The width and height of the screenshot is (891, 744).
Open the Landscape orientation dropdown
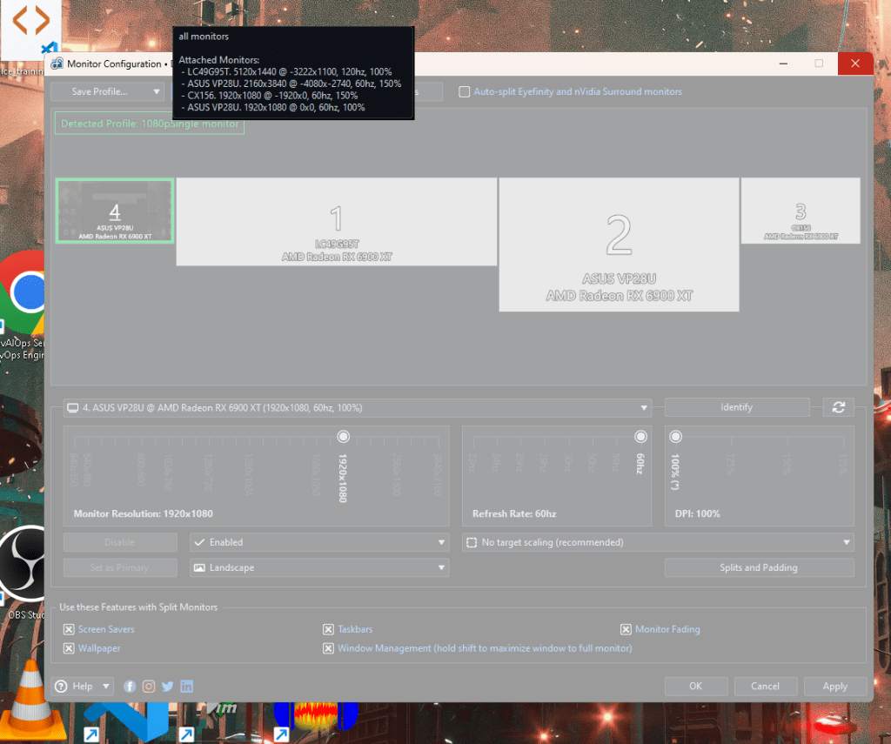(x=319, y=567)
